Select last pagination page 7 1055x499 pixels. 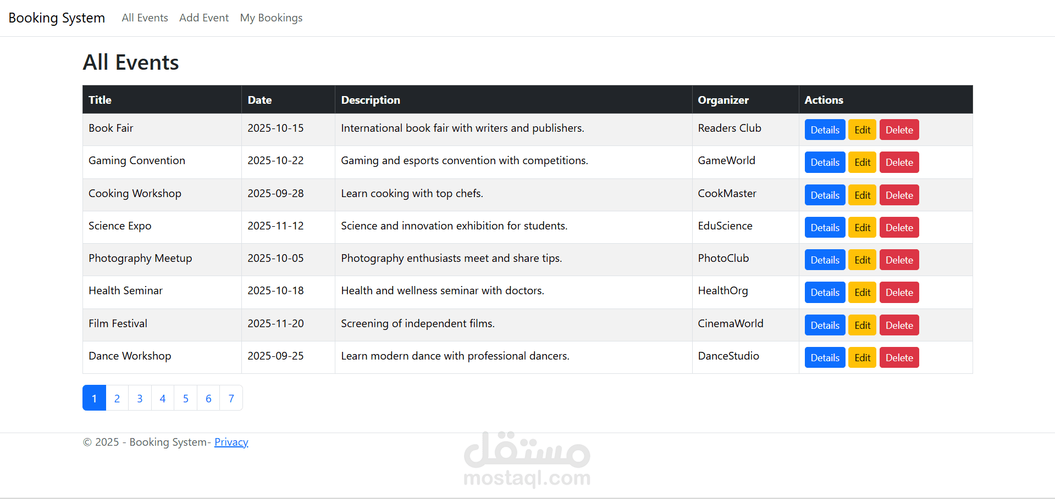(231, 399)
